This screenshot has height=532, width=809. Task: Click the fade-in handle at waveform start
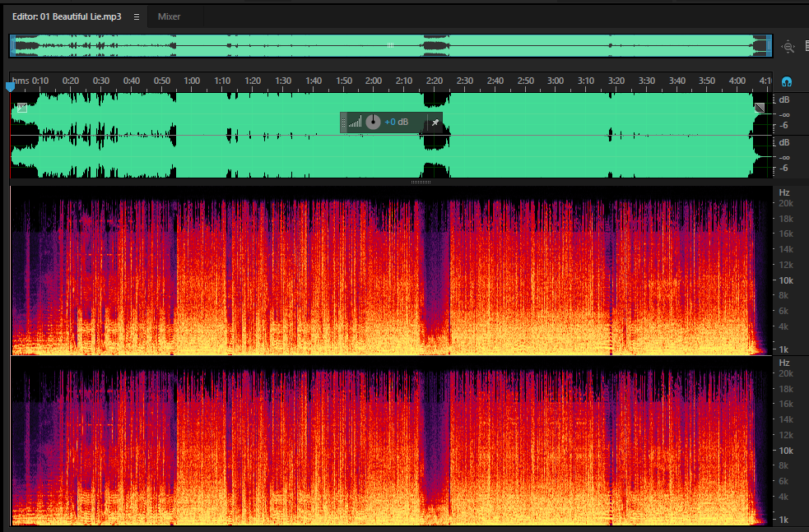[x=21, y=107]
